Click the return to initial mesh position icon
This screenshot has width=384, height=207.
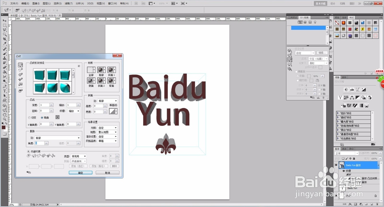21,91
